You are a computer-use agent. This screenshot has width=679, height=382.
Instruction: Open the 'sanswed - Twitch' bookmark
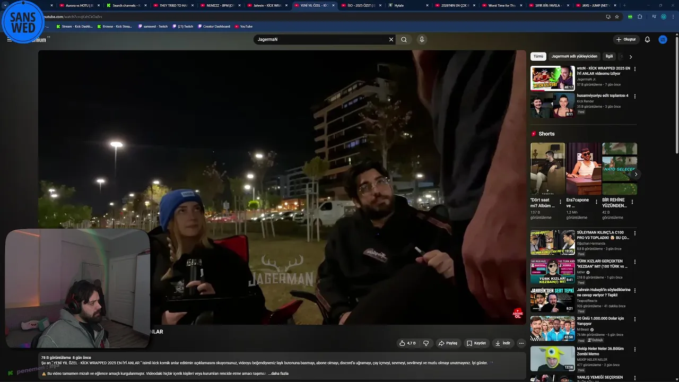[x=153, y=26]
